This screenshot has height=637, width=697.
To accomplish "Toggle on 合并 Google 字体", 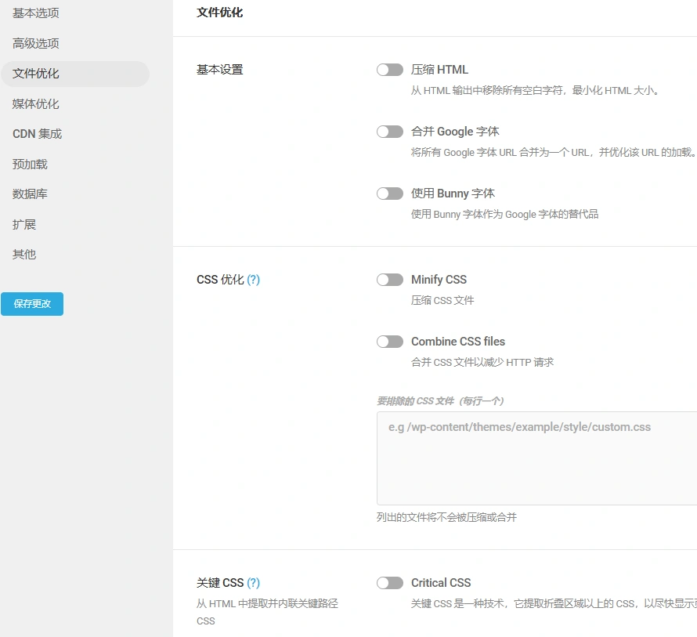I will pyautogui.click(x=389, y=131).
